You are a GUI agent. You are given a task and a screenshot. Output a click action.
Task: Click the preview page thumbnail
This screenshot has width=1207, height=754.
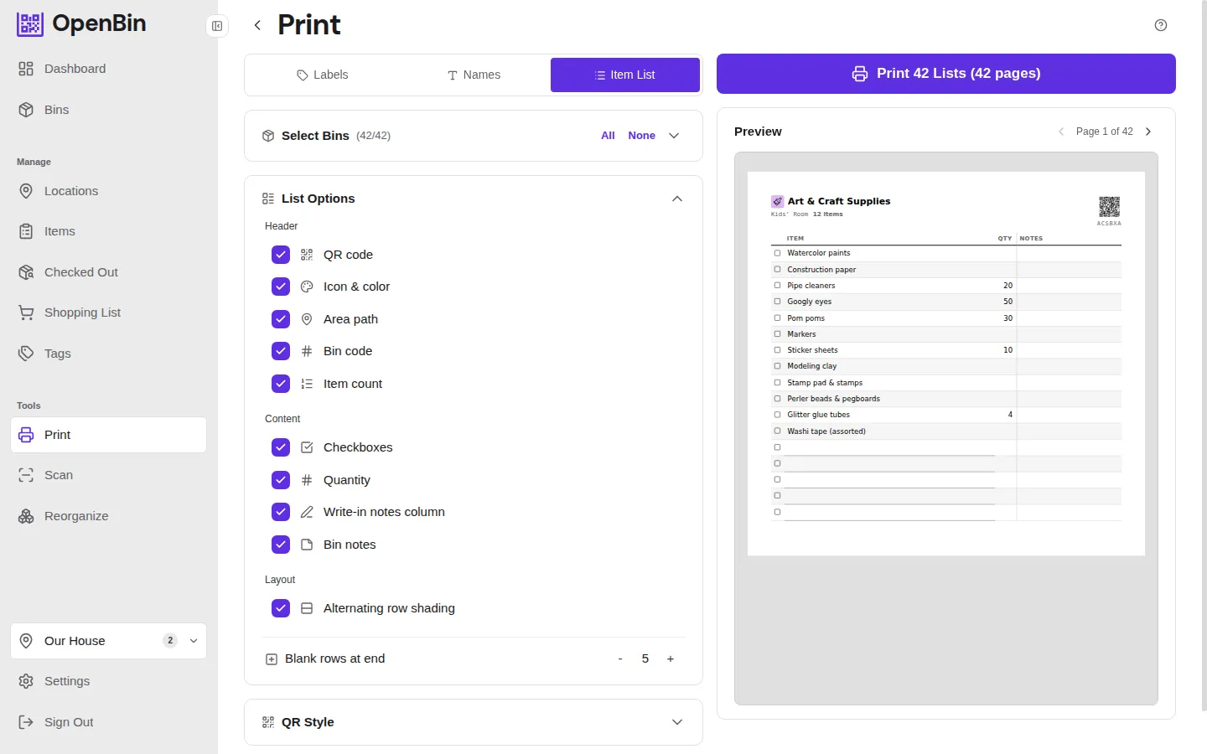[946, 364]
